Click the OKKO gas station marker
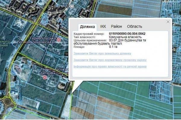The height and width of the screenshot is (120, 181). pos(10,110)
